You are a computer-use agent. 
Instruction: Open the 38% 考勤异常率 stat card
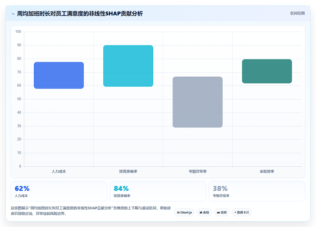click(257, 191)
